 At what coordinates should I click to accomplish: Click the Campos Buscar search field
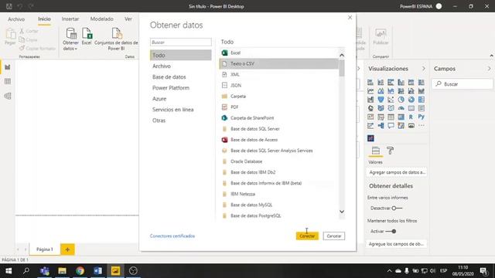(463, 84)
